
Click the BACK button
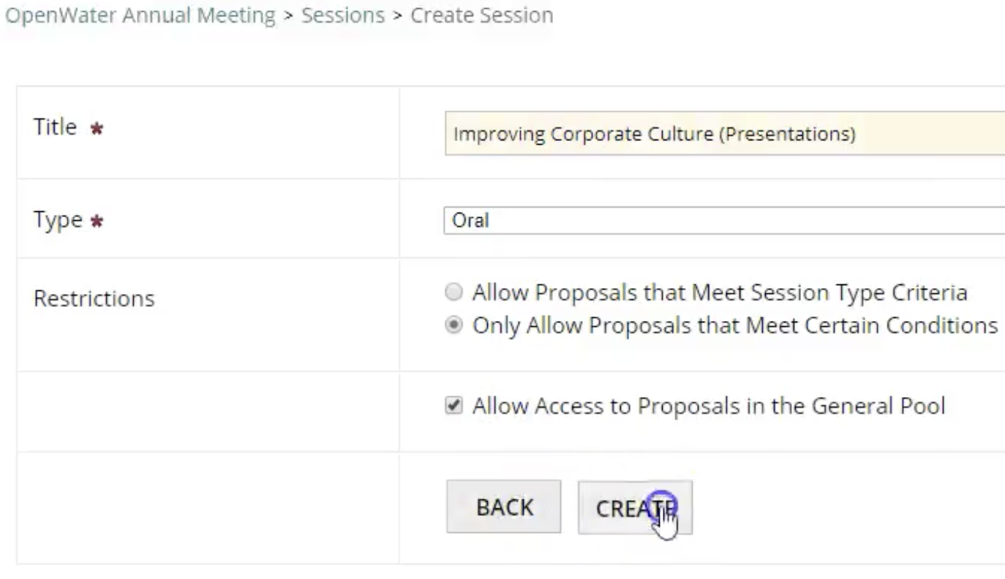[x=503, y=507]
